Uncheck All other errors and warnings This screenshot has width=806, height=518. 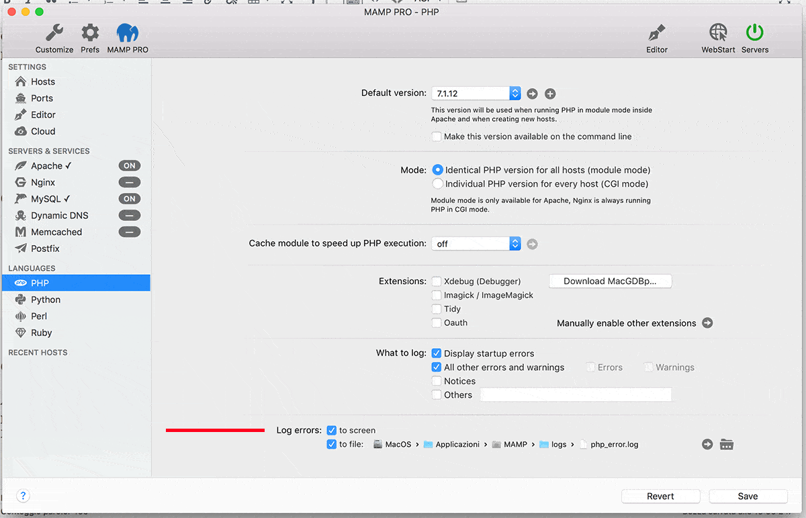point(437,368)
